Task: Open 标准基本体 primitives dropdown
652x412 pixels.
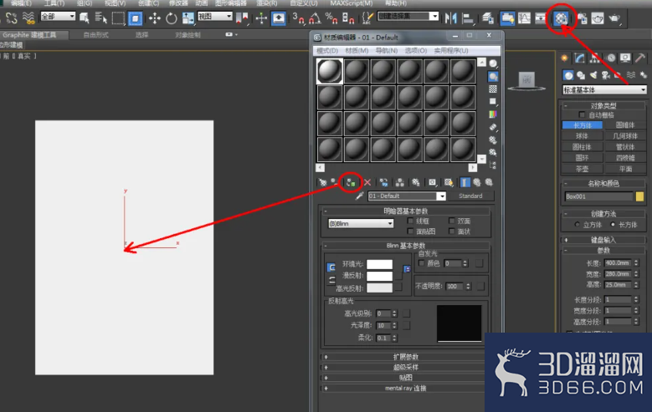Action: coord(604,89)
